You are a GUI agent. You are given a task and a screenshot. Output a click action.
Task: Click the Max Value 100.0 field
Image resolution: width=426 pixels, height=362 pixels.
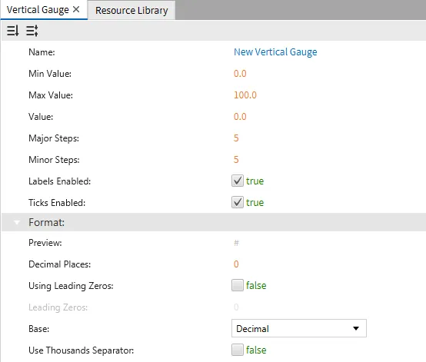click(x=245, y=95)
